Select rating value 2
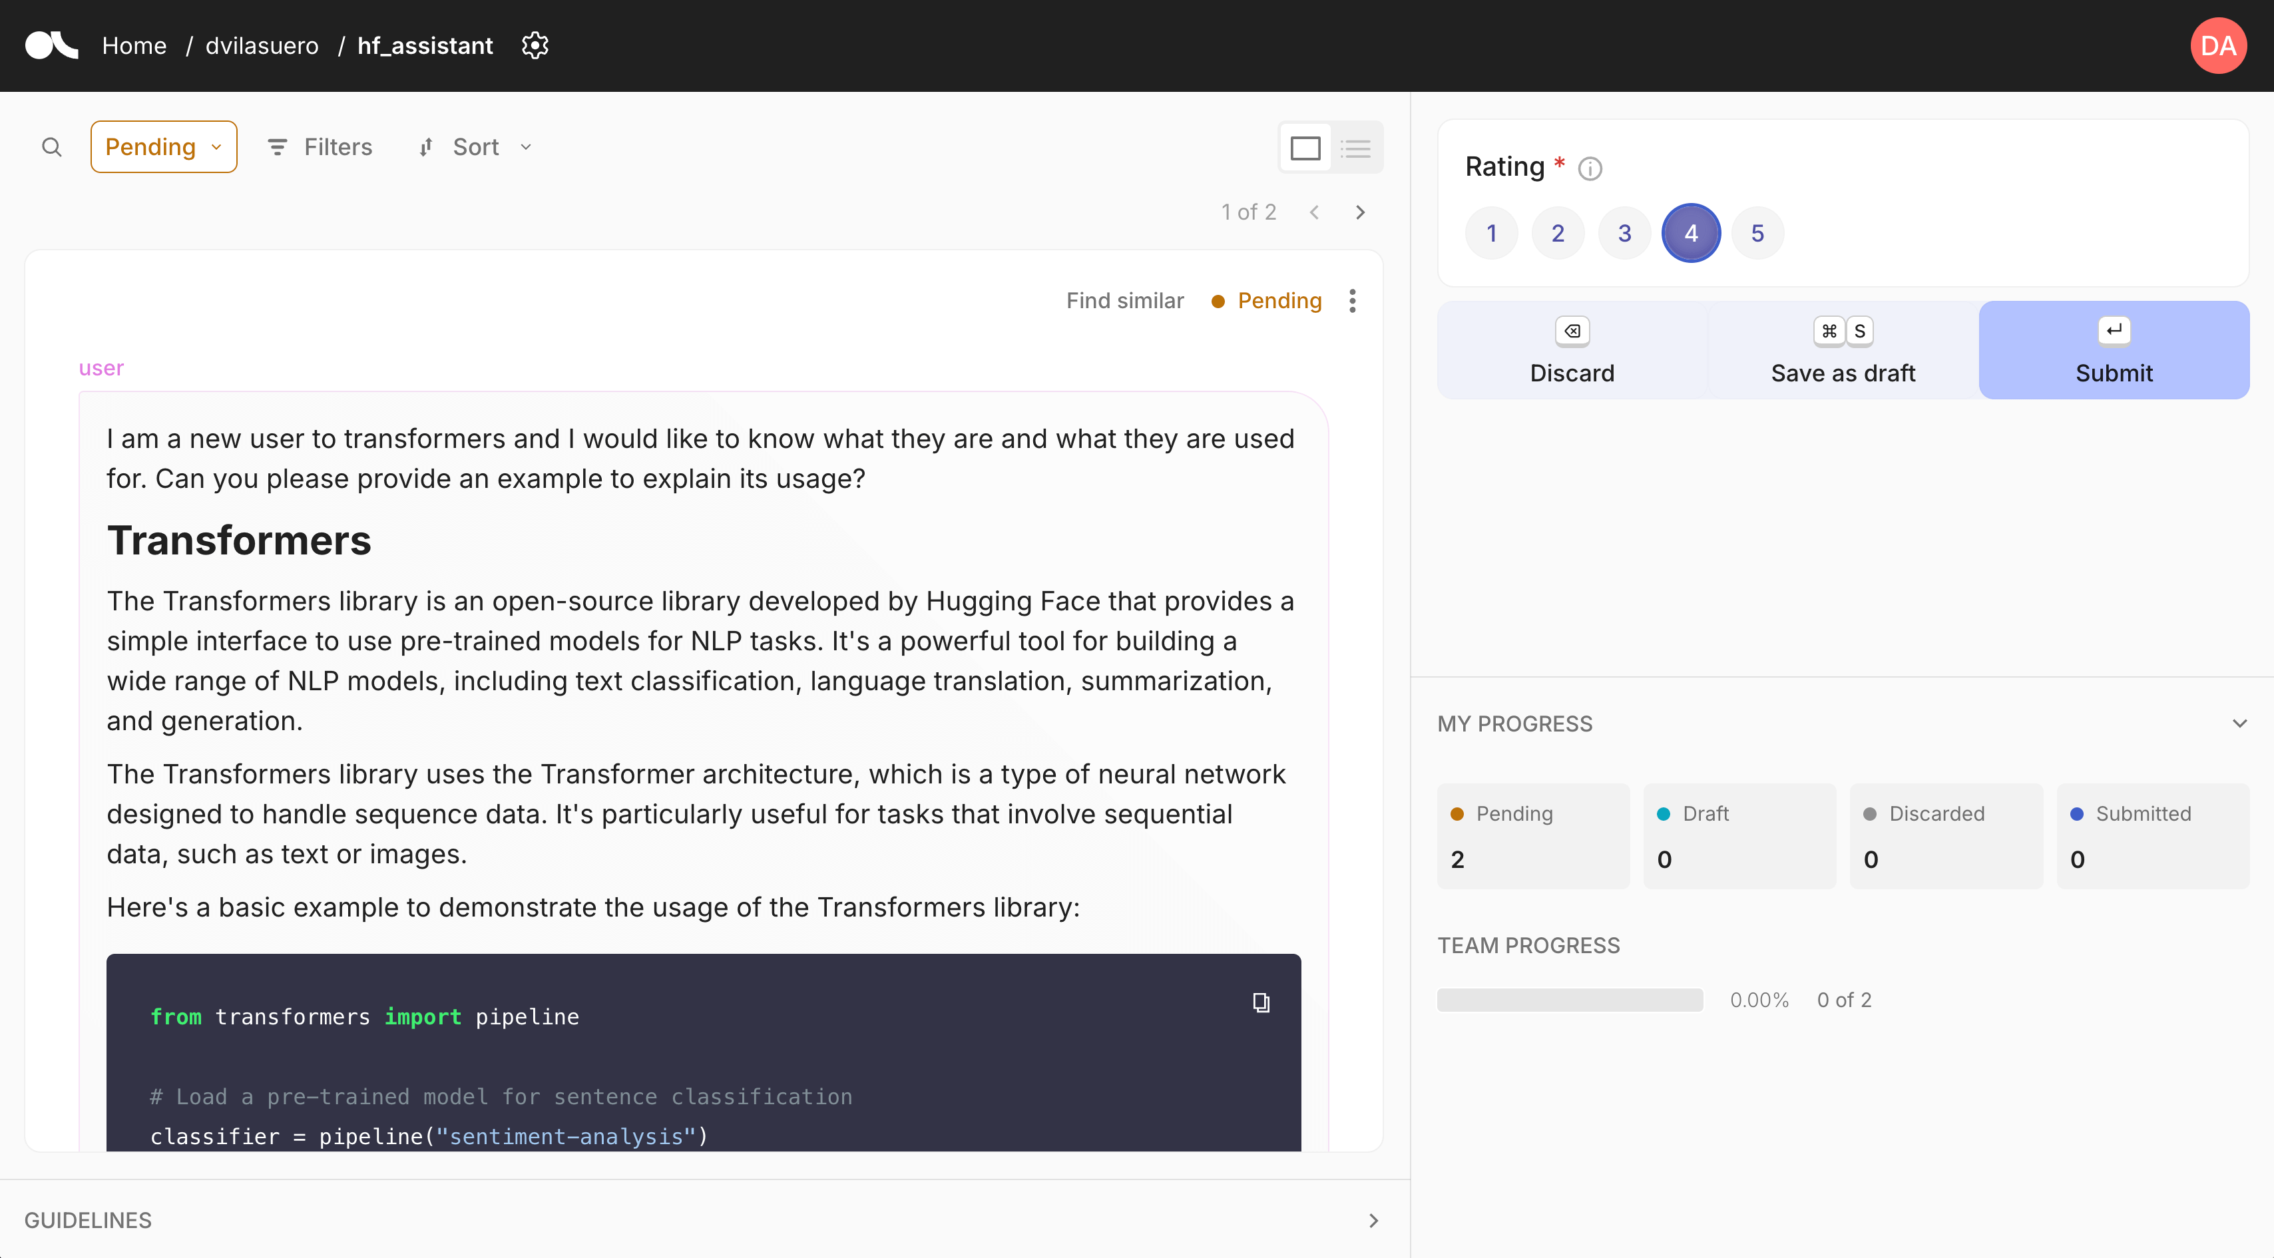This screenshot has height=1258, width=2274. (x=1557, y=233)
